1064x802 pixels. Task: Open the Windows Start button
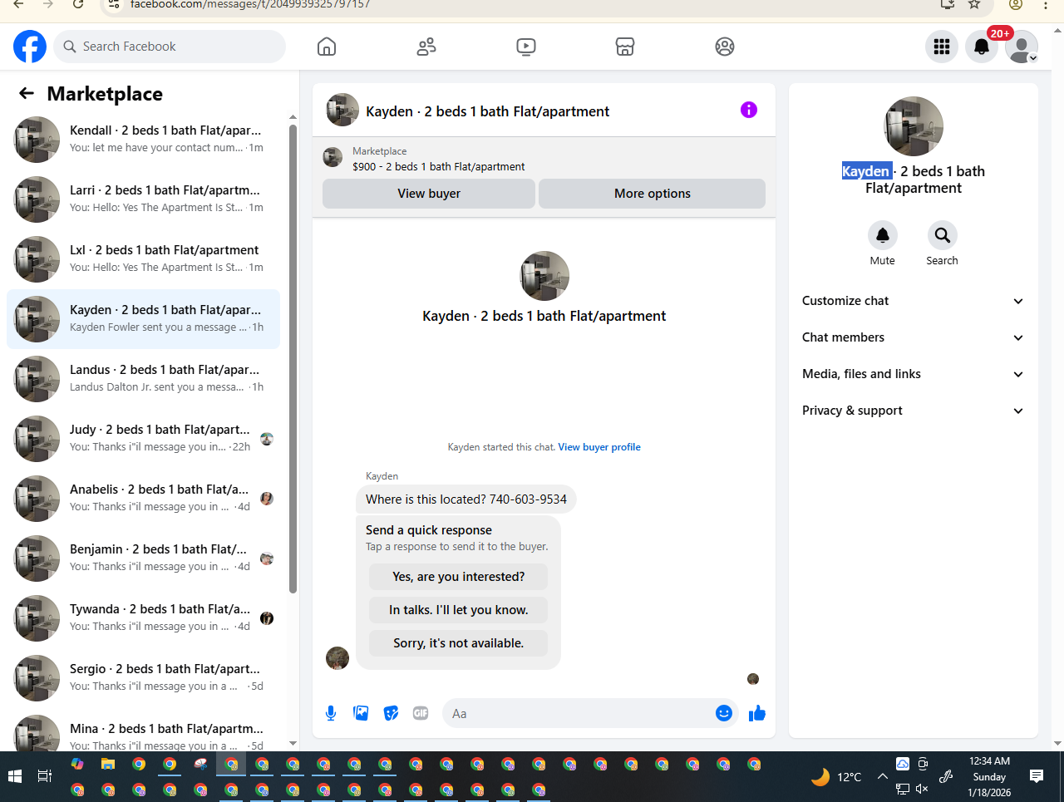pyautogui.click(x=14, y=776)
